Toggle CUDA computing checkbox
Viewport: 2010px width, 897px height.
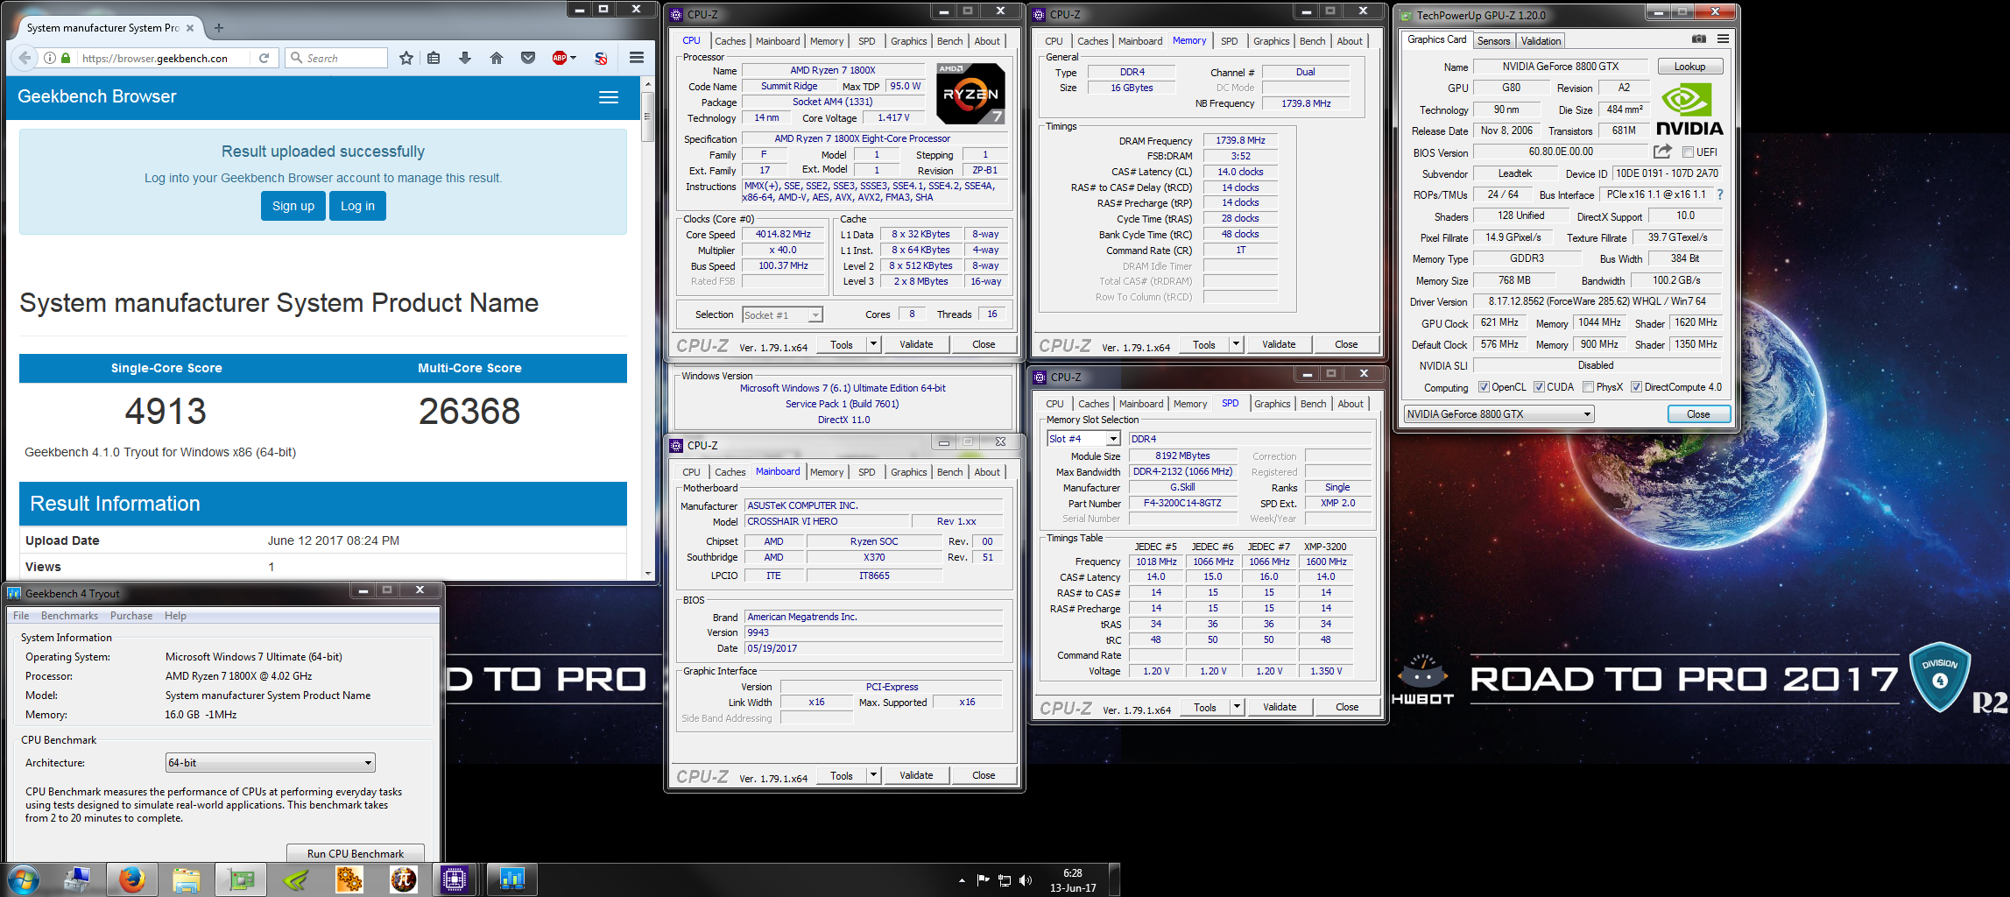(x=1539, y=387)
